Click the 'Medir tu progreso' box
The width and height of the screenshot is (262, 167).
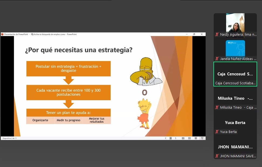coord(68,120)
